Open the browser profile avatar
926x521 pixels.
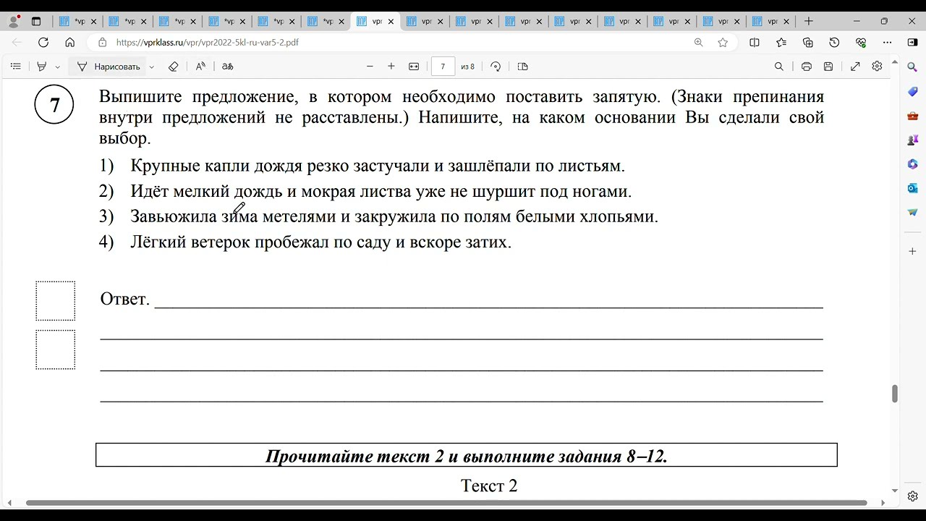14,22
